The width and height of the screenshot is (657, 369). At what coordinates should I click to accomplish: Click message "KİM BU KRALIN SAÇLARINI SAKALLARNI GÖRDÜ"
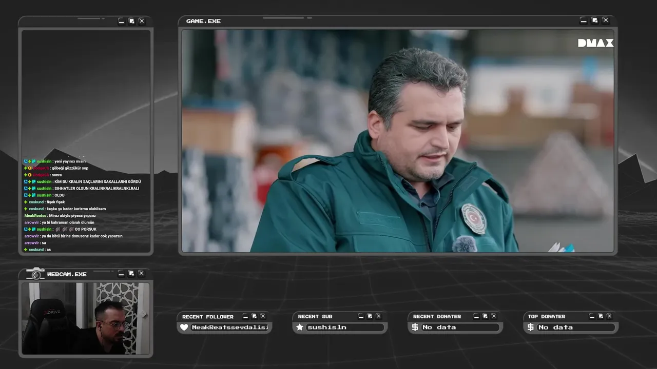(98, 181)
